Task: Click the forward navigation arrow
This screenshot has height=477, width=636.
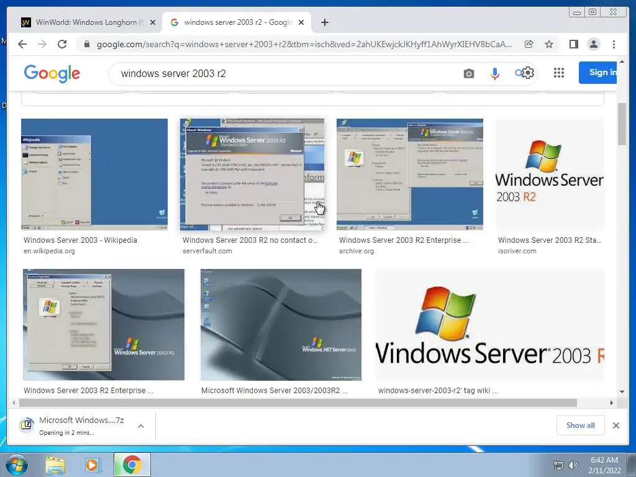Action: (42, 44)
